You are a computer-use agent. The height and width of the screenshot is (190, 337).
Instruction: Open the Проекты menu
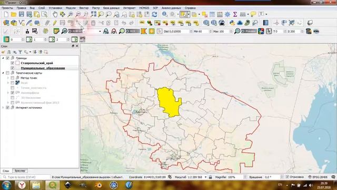pyautogui.click(x=7, y=8)
